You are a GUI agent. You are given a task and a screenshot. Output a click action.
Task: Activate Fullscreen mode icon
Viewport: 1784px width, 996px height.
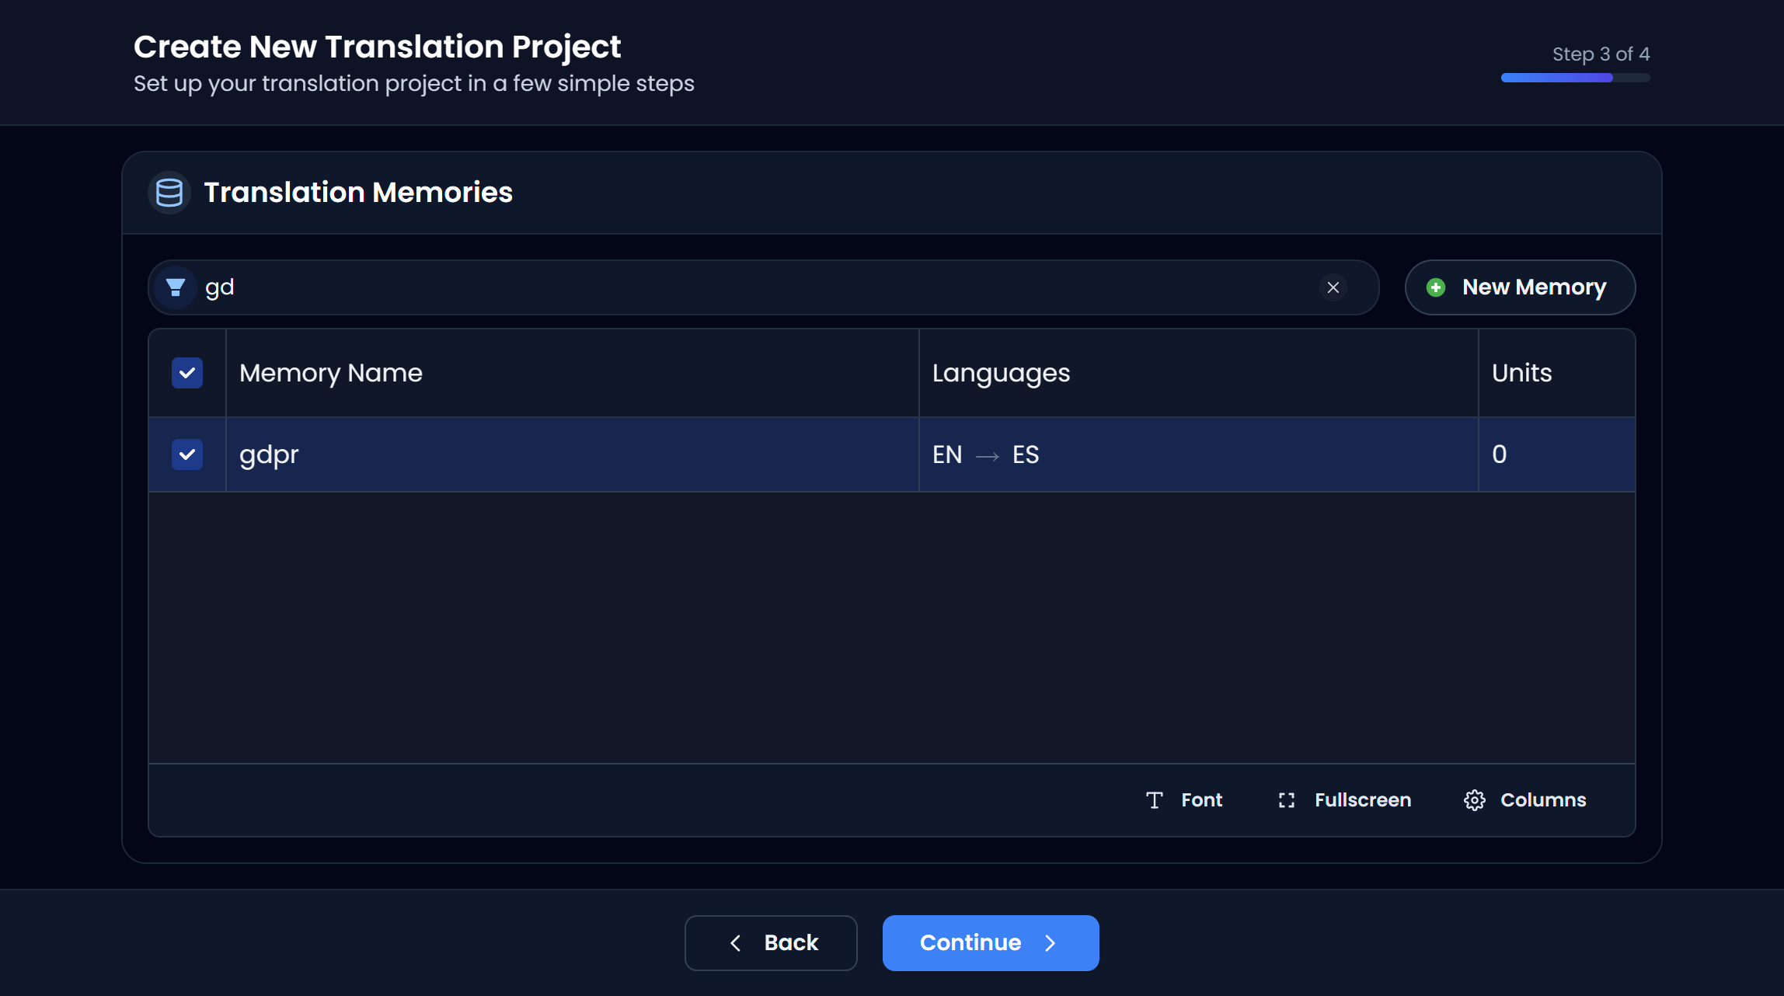pos(1287,799)
